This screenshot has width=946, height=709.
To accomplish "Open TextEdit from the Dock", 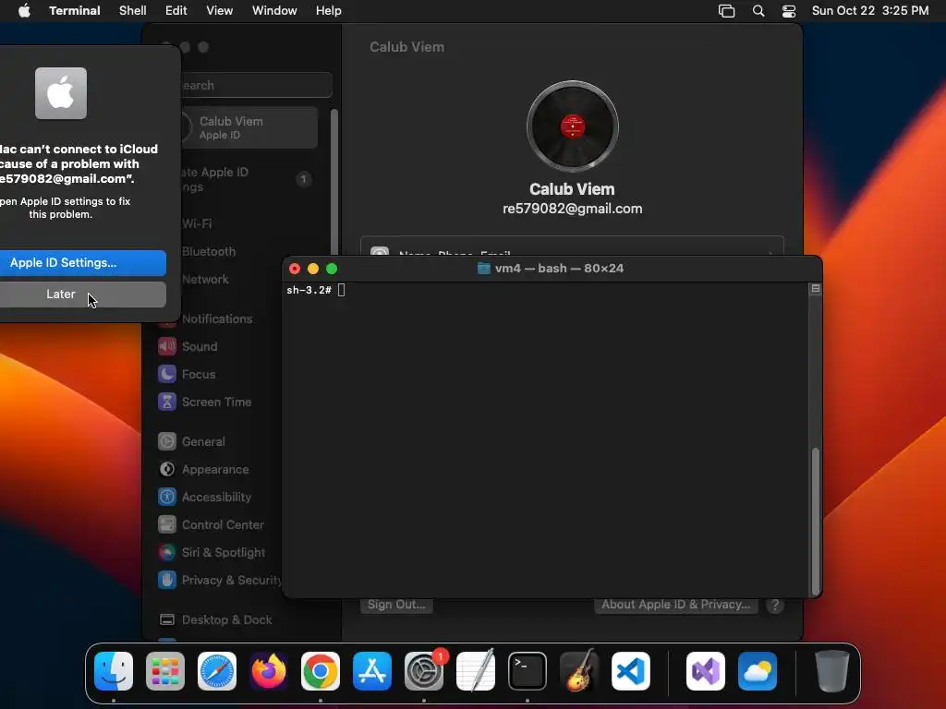I will tap(476, 671).
